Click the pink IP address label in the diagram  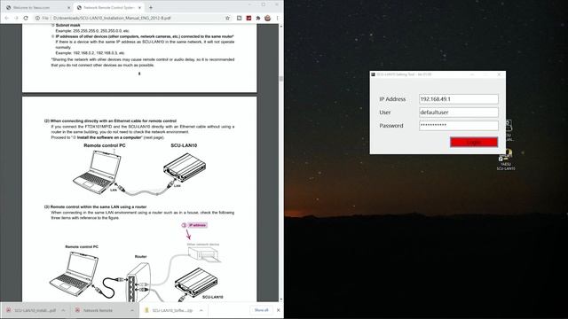coord(197,225)
